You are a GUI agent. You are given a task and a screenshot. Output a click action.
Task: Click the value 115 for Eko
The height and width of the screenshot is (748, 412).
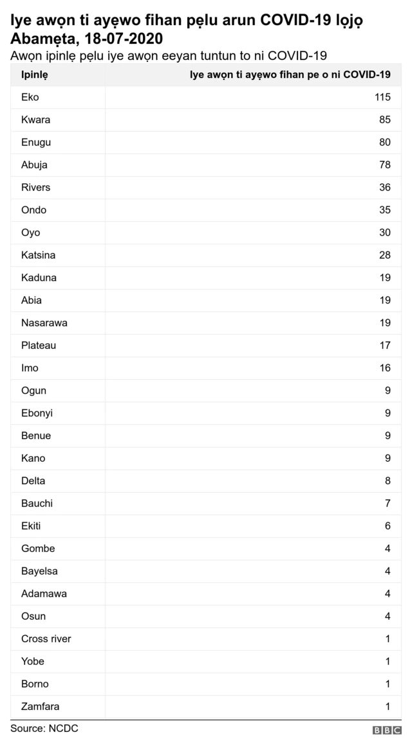[382, 97]
